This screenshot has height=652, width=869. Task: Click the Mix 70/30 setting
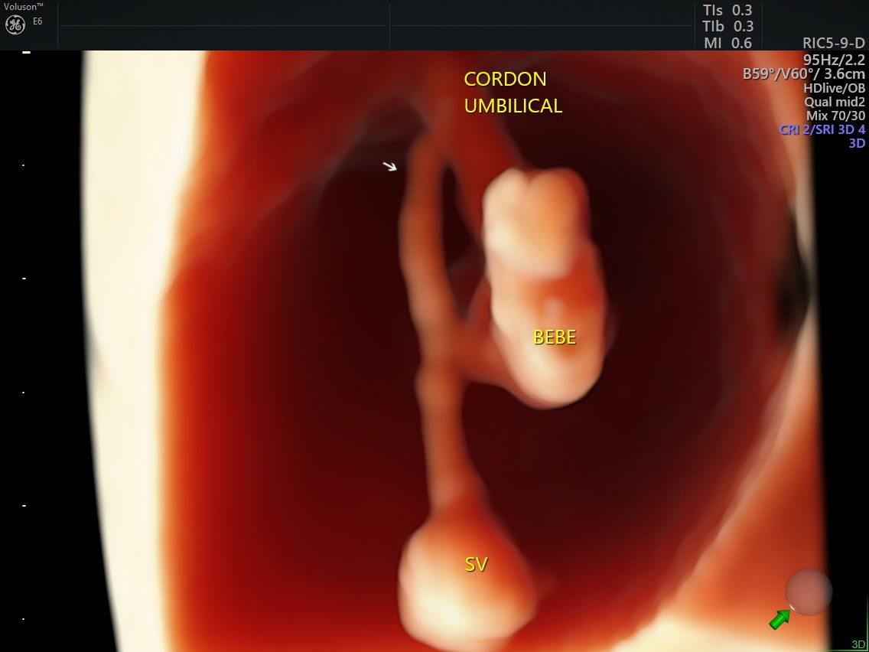[835, 116]
